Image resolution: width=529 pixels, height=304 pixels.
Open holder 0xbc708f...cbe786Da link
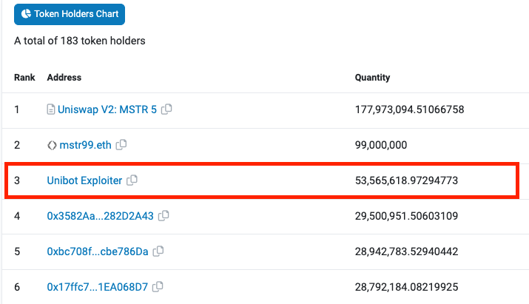(x=98, y=251)
